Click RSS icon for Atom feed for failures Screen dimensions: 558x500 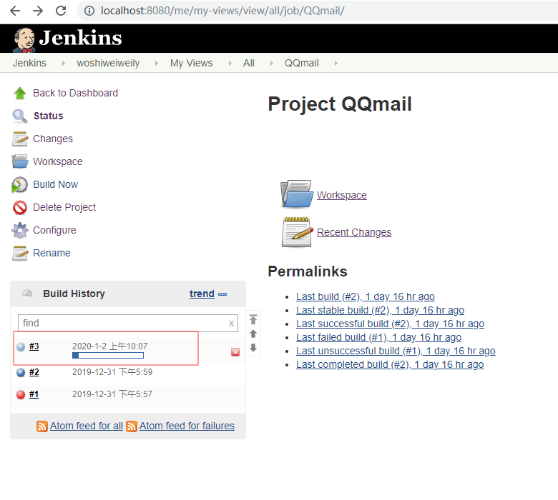pyautogui.click(x=132, y=426)
